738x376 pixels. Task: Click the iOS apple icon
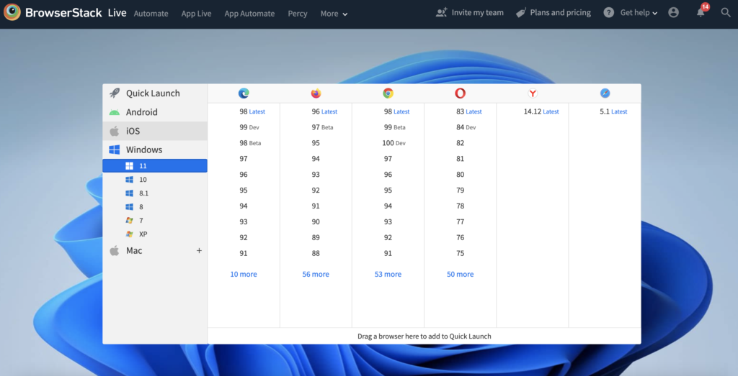coord(115,131)
